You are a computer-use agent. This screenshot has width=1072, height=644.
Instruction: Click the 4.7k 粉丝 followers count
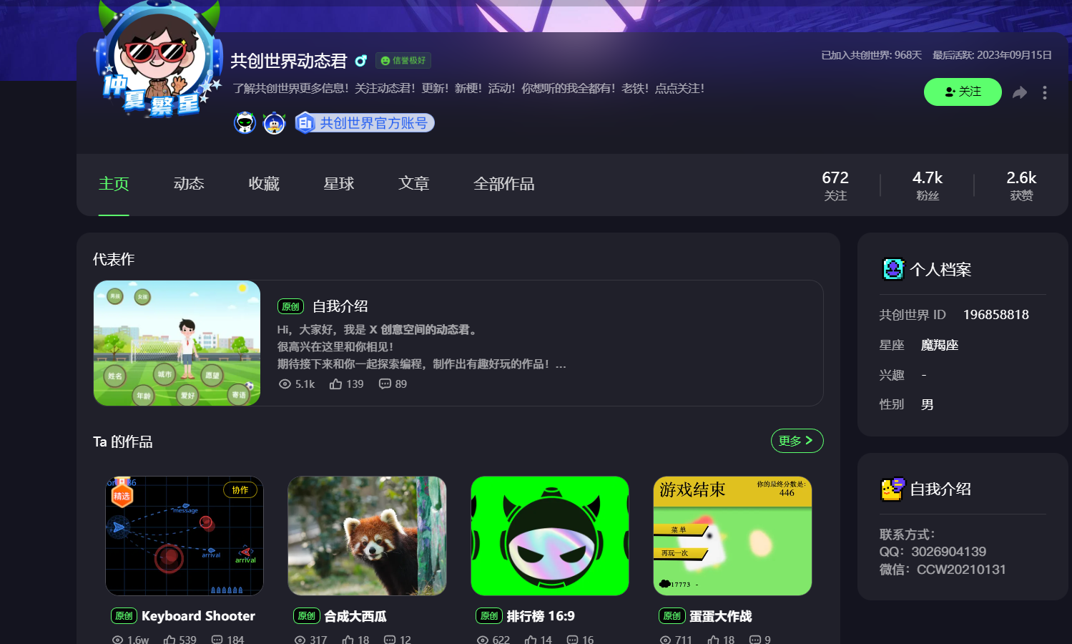(927, 185)
